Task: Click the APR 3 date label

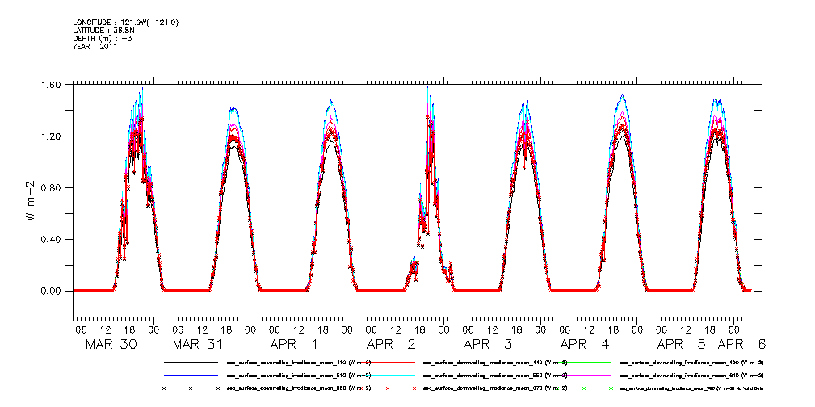Action: (x=489, y=344)
